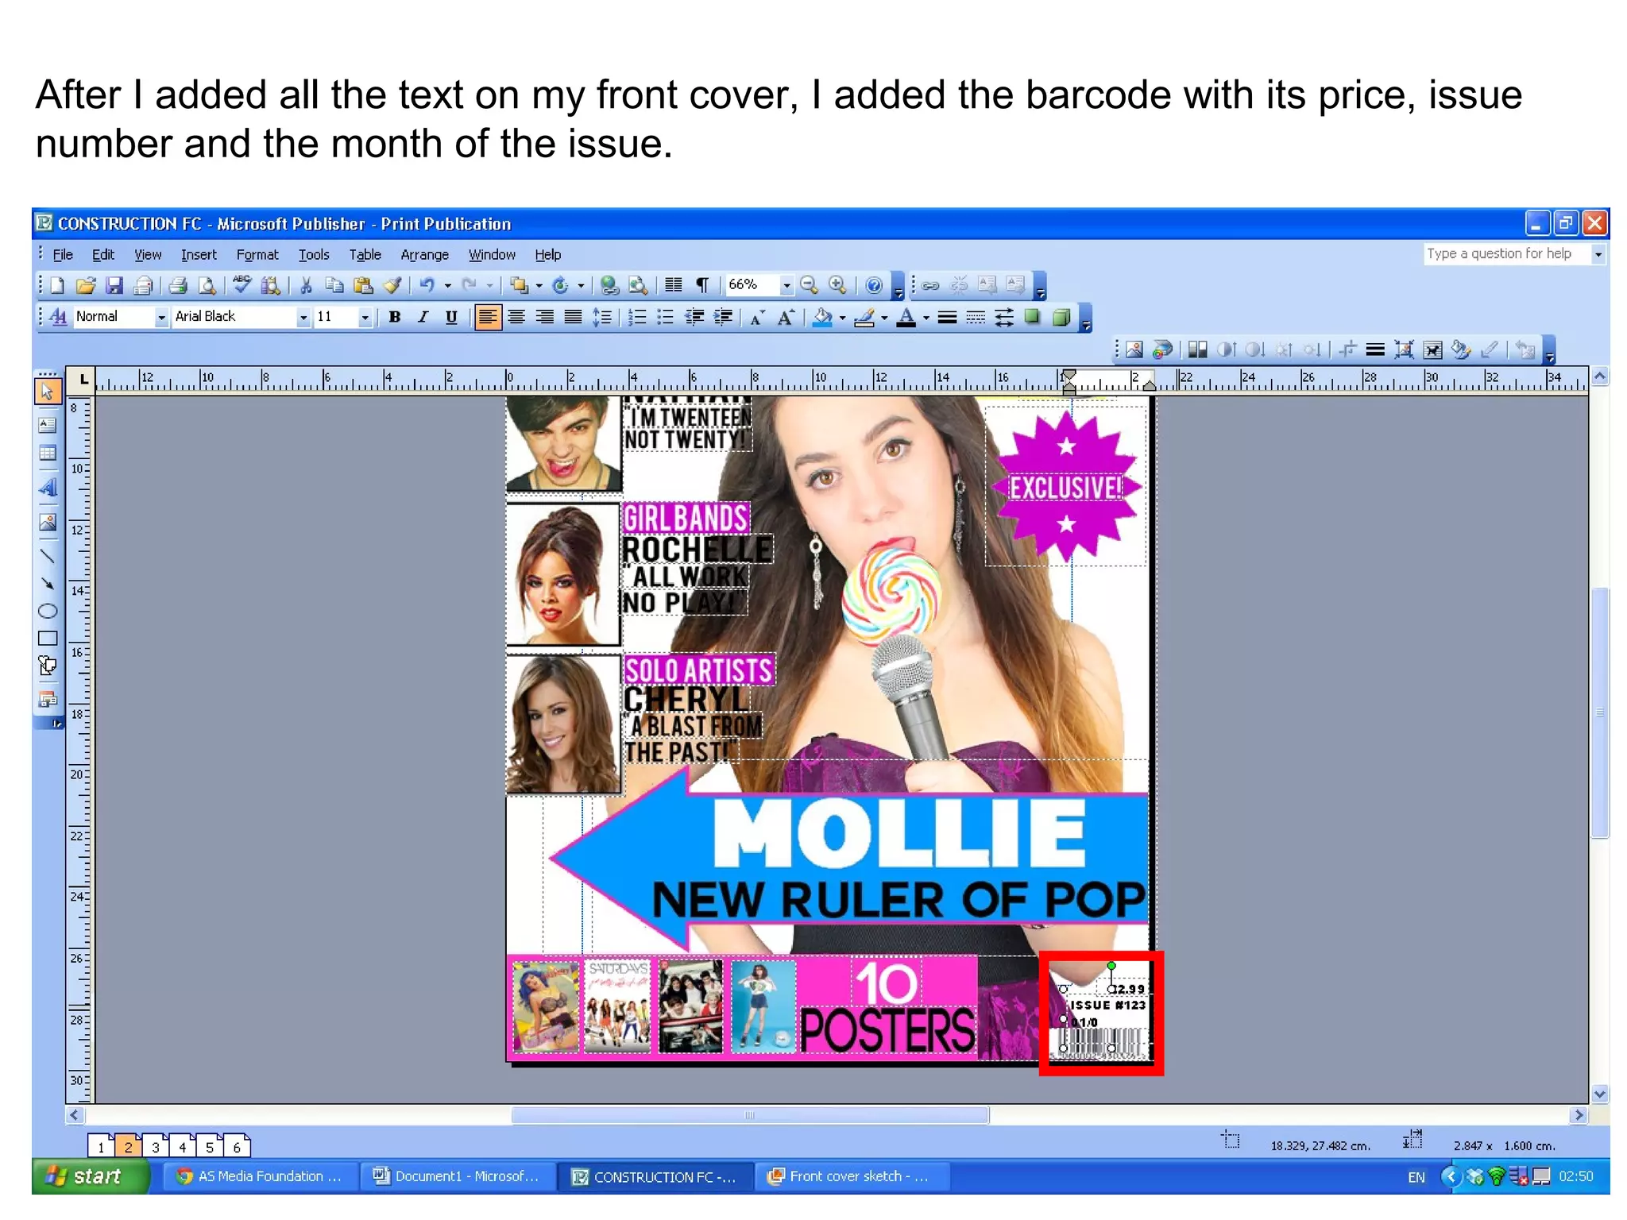Screen dimensions: 1627x1220
Task: Open the AutoShapes tool
Action: [48, 666]
